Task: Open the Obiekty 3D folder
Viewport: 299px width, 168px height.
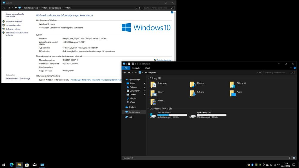Action: coord(232,85)
